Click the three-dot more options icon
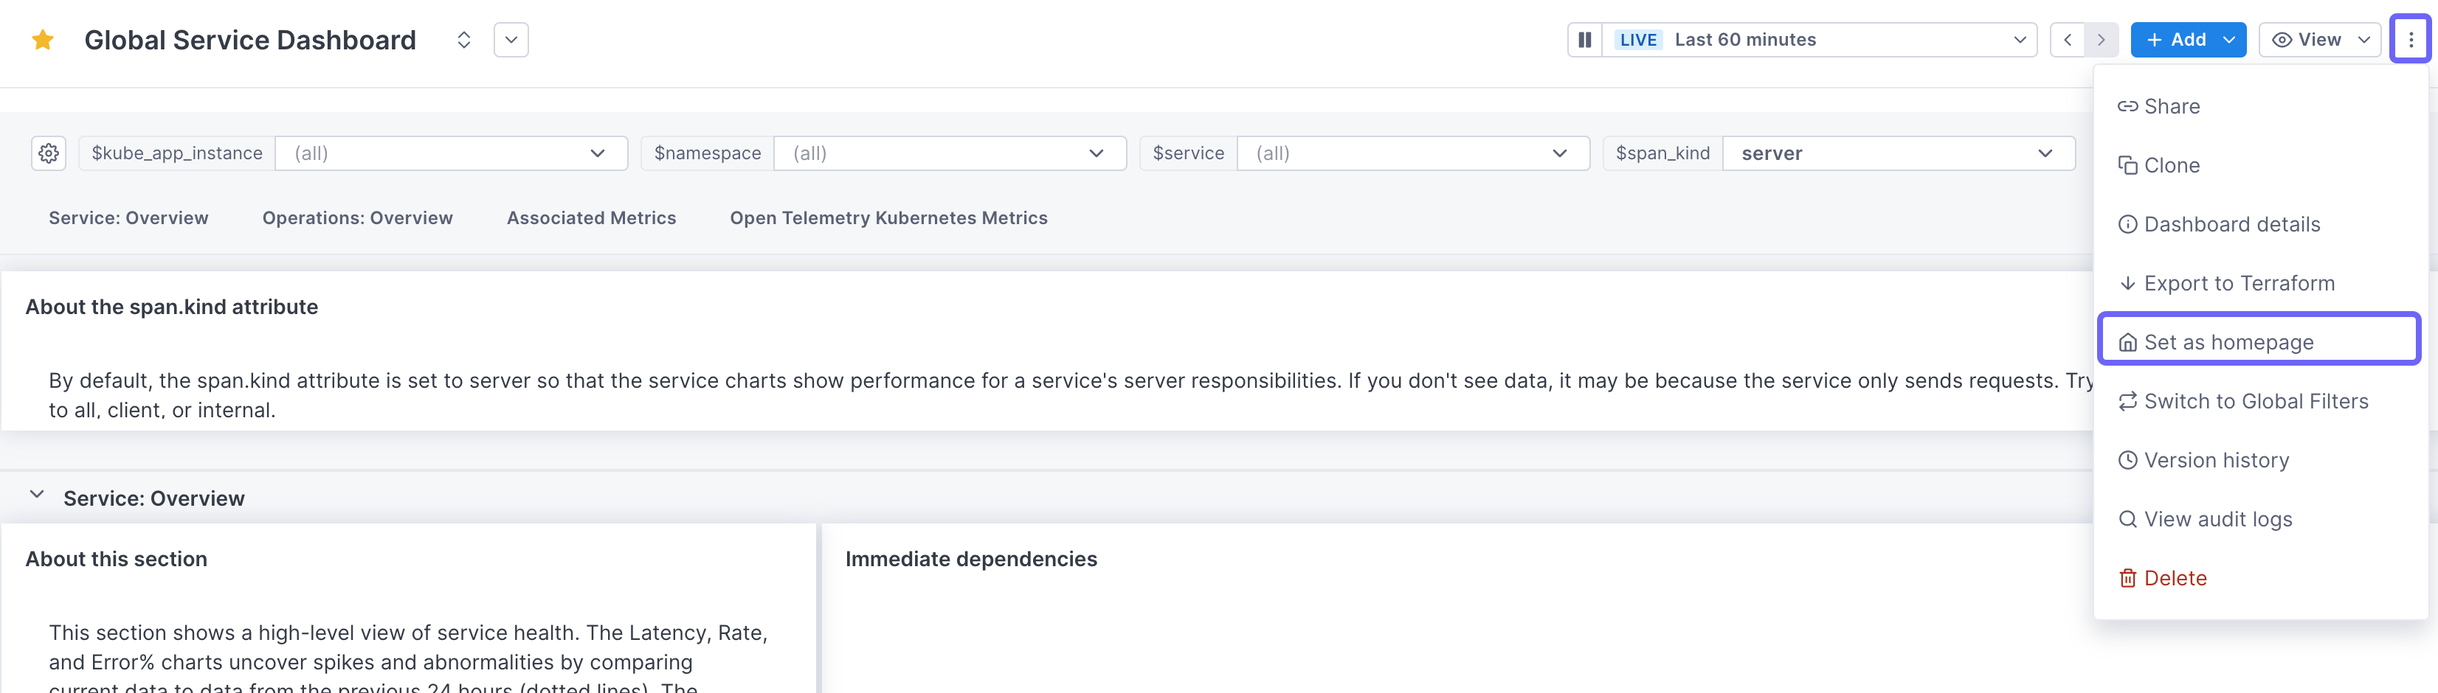Image resolution: width=2438 pixels, height=693 pixels. coord(2410,40)
